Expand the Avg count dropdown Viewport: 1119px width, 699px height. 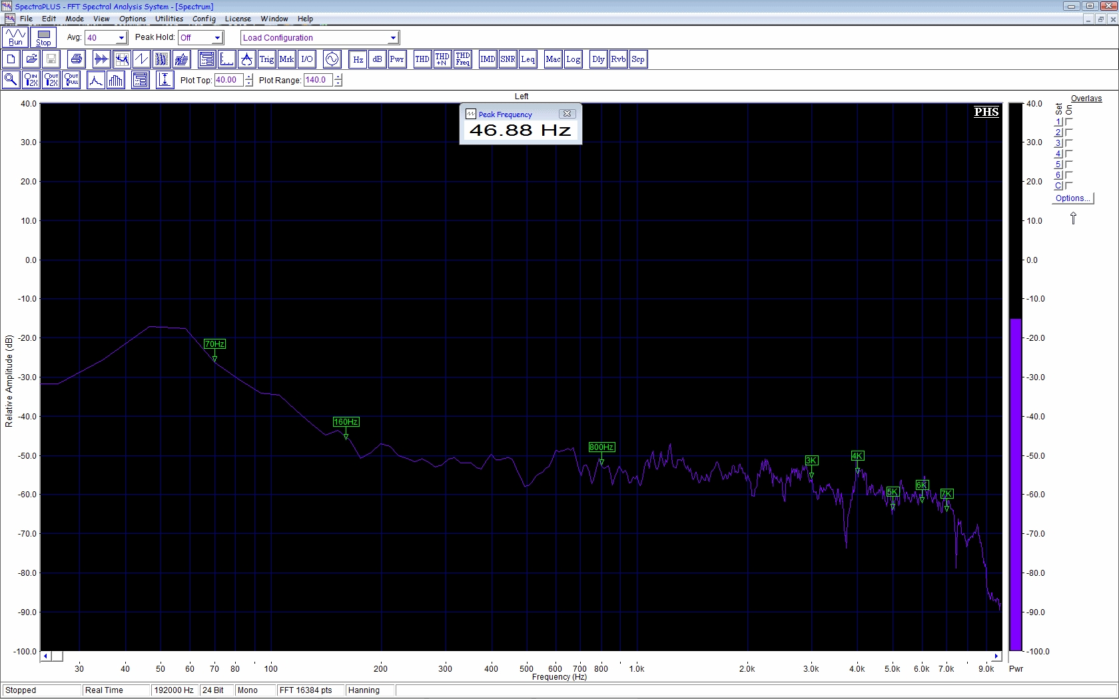click(121, 38)
